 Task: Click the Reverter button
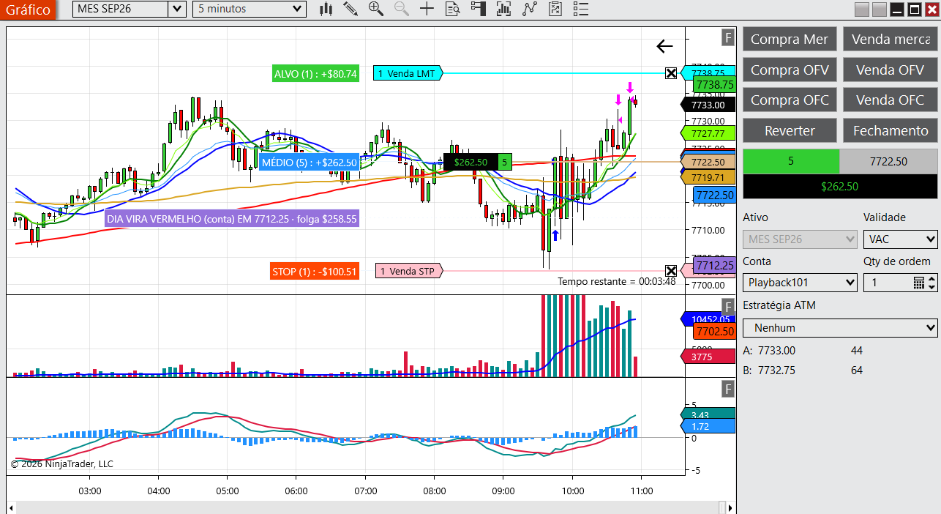790,130
